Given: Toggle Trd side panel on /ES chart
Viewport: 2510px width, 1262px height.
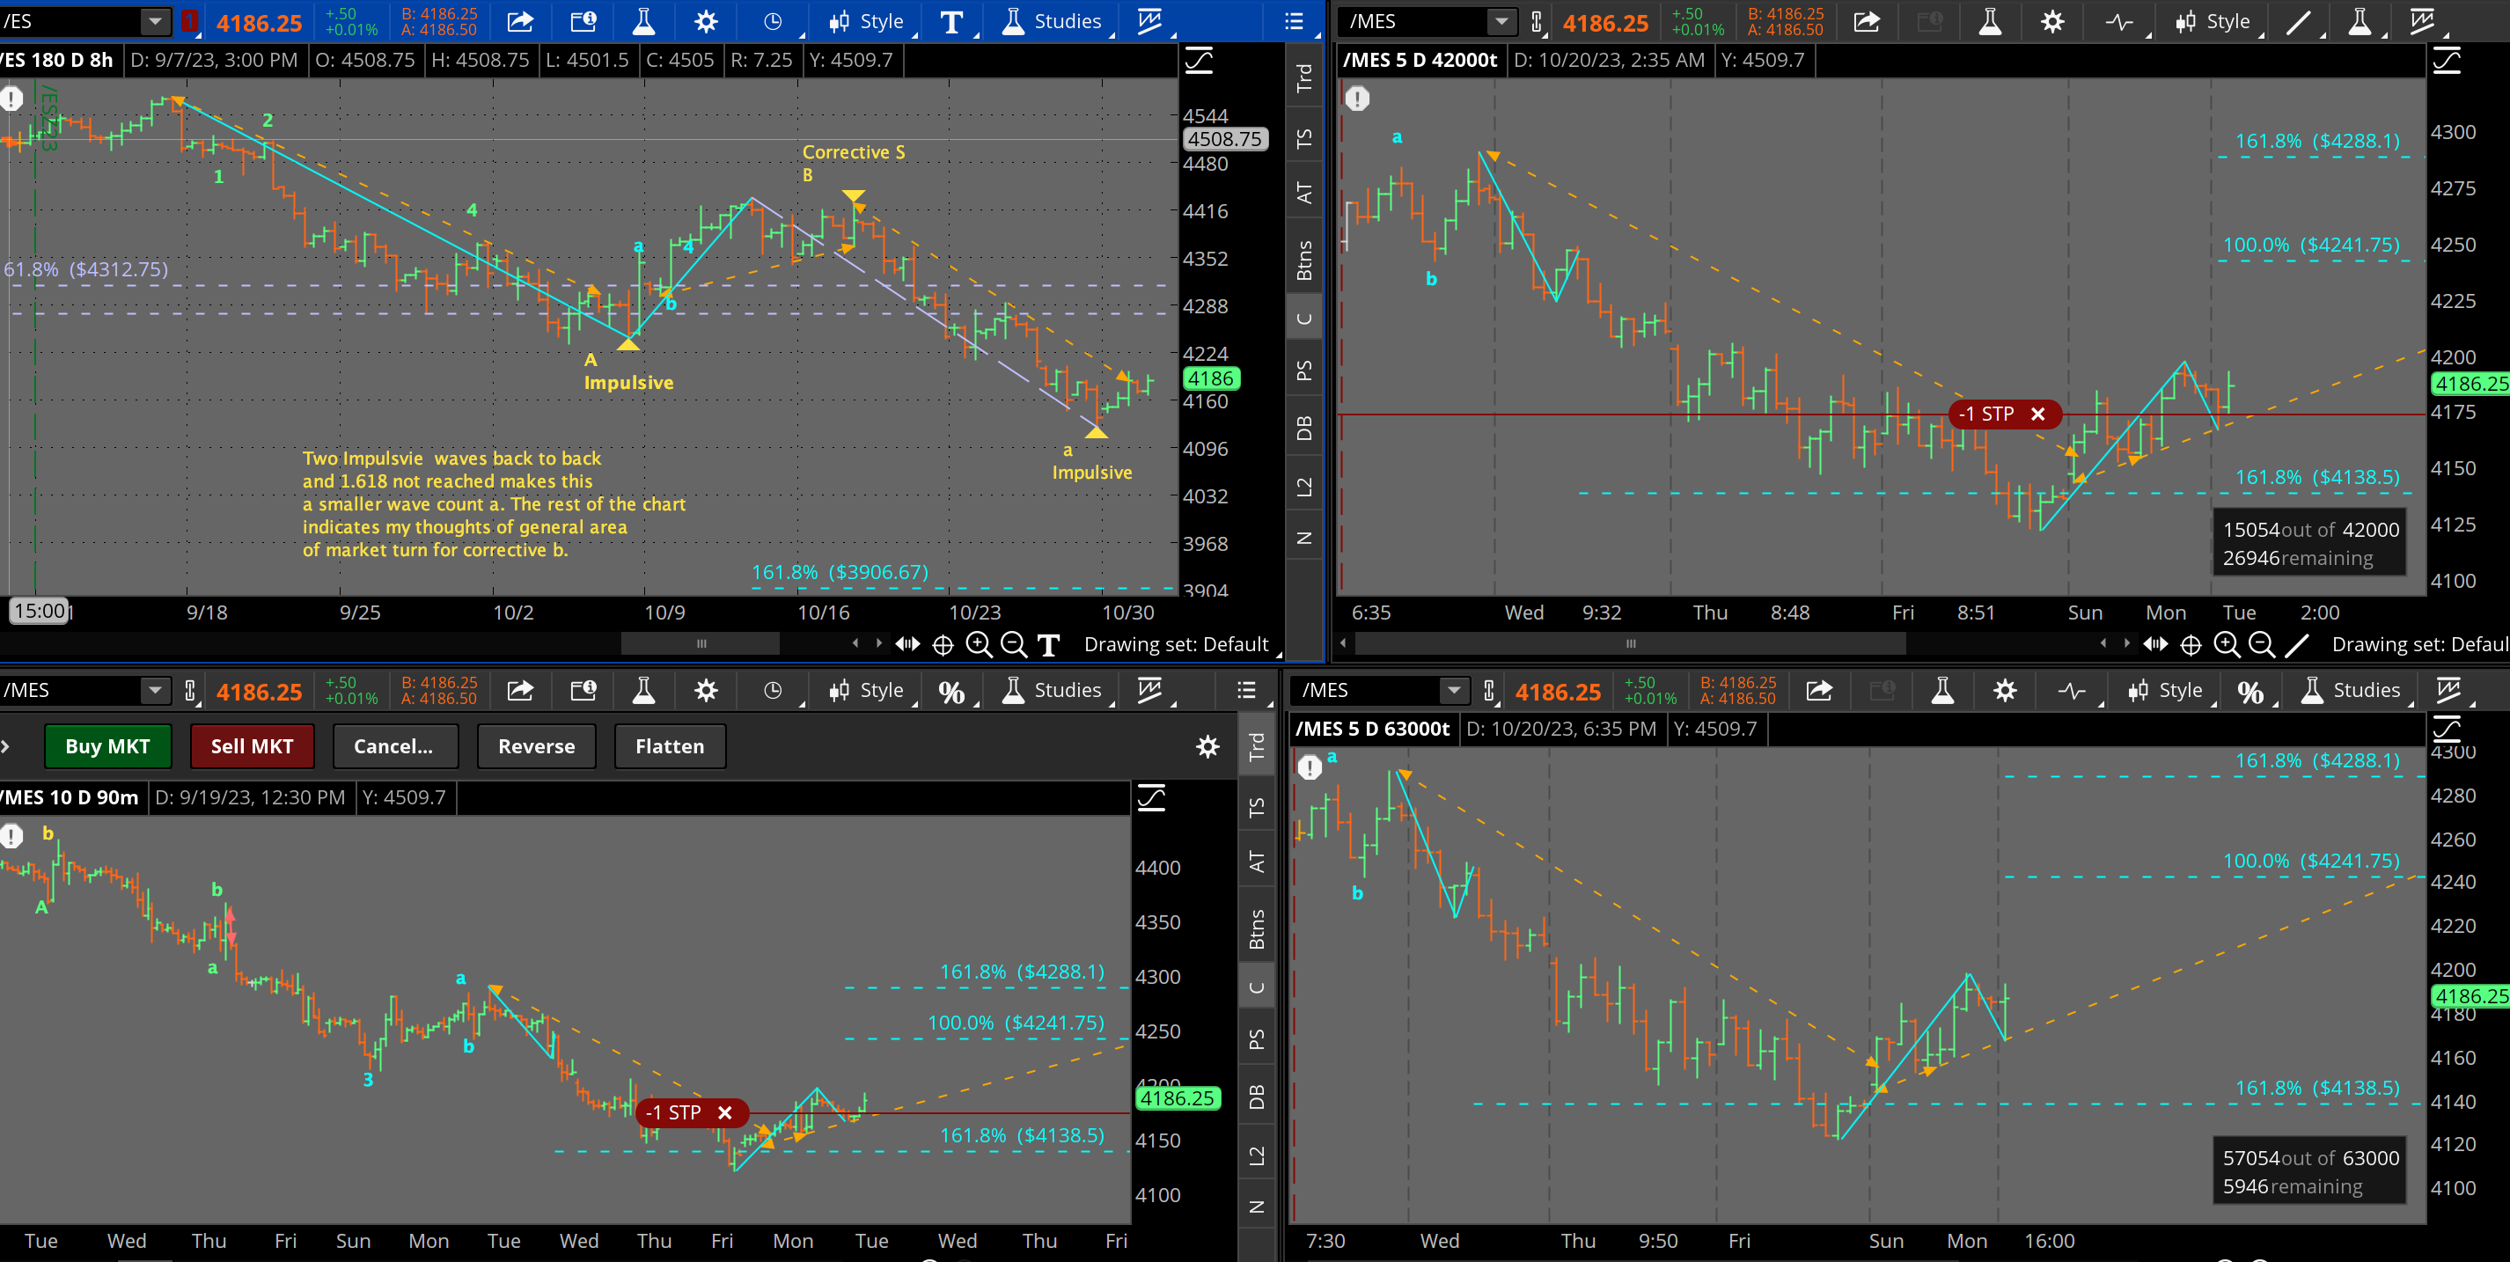Looking at the screenshot, I should pos(1303,77).
